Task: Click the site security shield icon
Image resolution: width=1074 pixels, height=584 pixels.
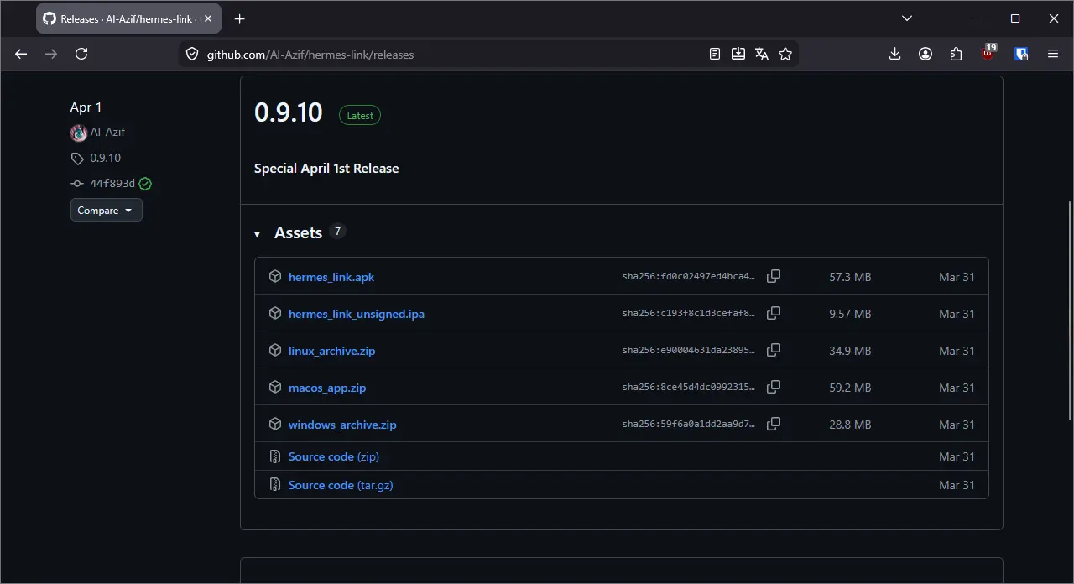Action: coord(192,54)
